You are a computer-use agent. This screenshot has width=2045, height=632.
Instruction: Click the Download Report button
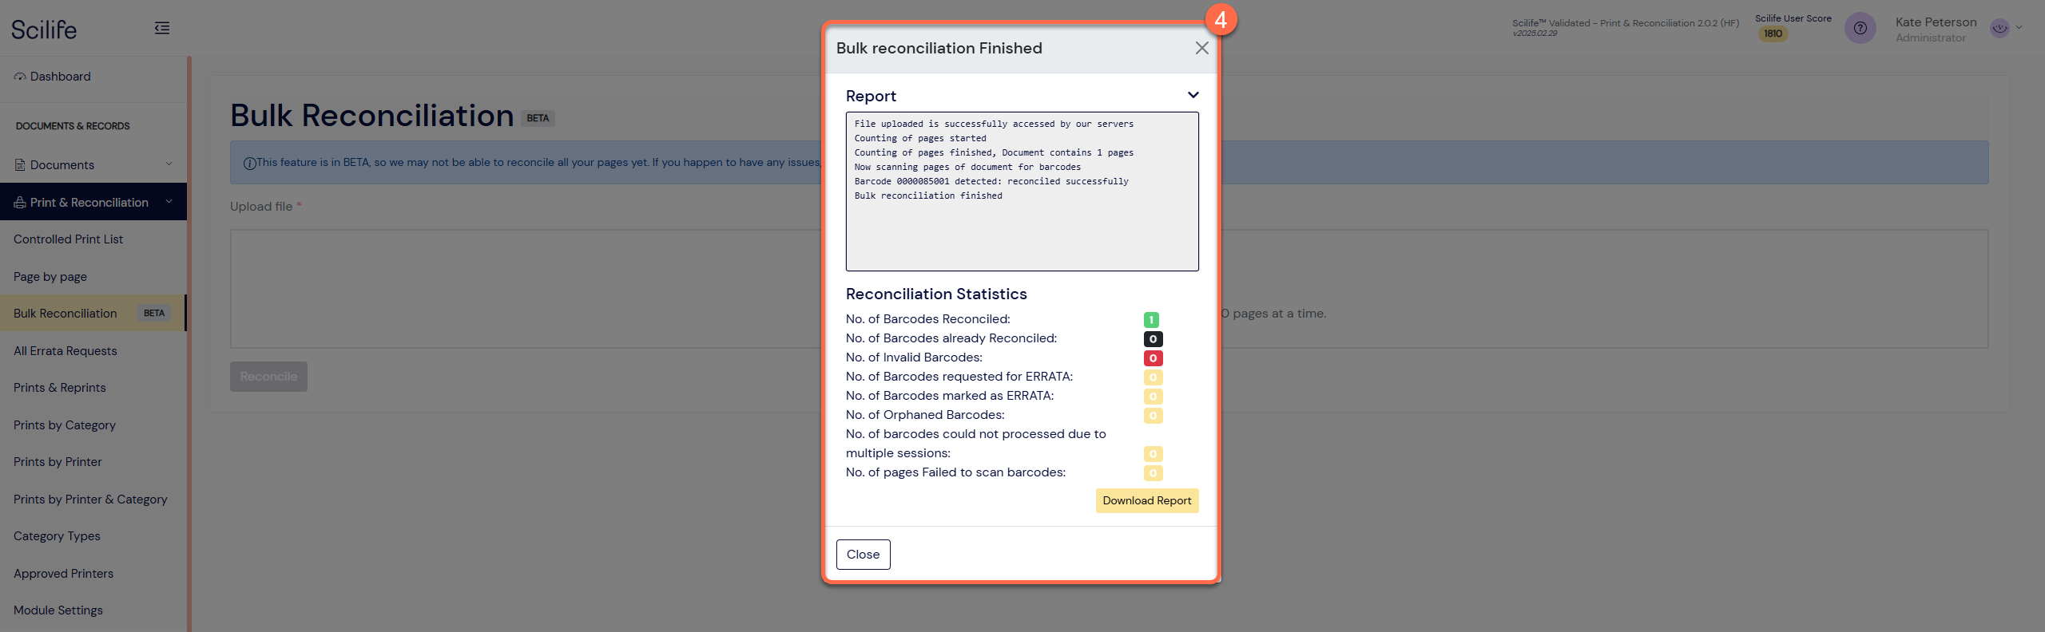coord(1147,500)
